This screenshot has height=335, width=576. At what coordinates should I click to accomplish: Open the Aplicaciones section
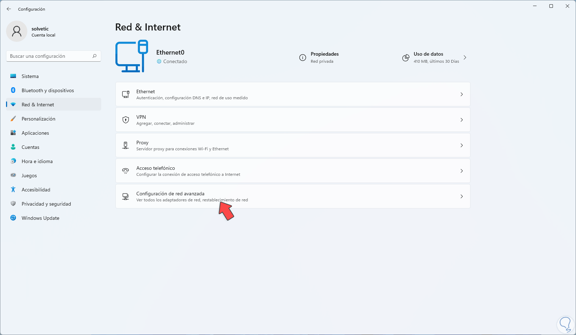54,133
